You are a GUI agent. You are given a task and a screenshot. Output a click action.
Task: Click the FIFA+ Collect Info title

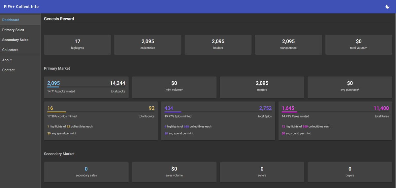pyautogui.click(x=21, y=7)
